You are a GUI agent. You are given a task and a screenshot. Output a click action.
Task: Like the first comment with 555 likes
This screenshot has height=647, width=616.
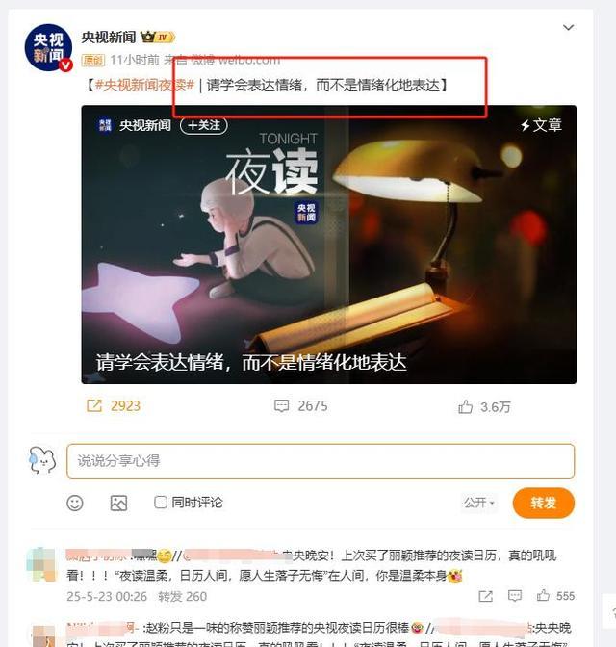tap(543, 595)
